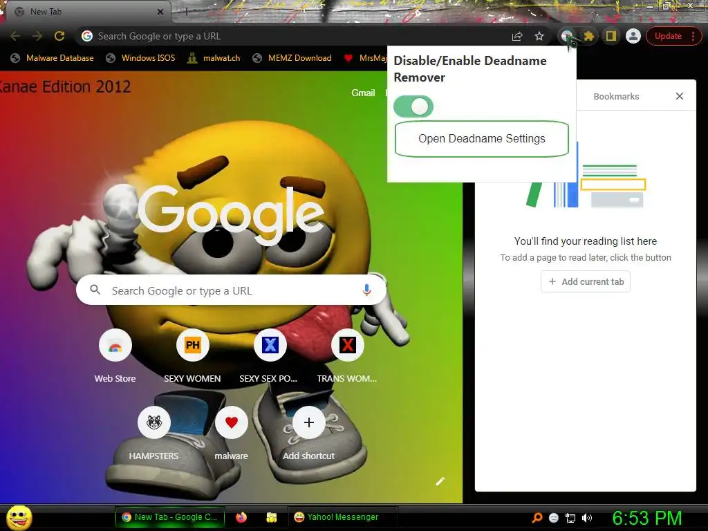Click Add current tab button
Screen dimensions: 708x531
[x=586, y=282]
